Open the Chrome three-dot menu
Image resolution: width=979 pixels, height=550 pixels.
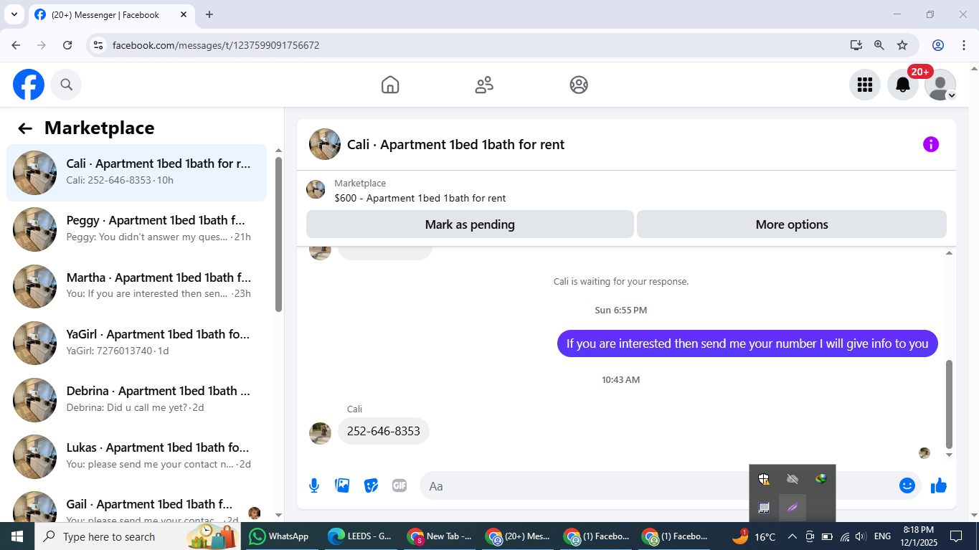963,45
